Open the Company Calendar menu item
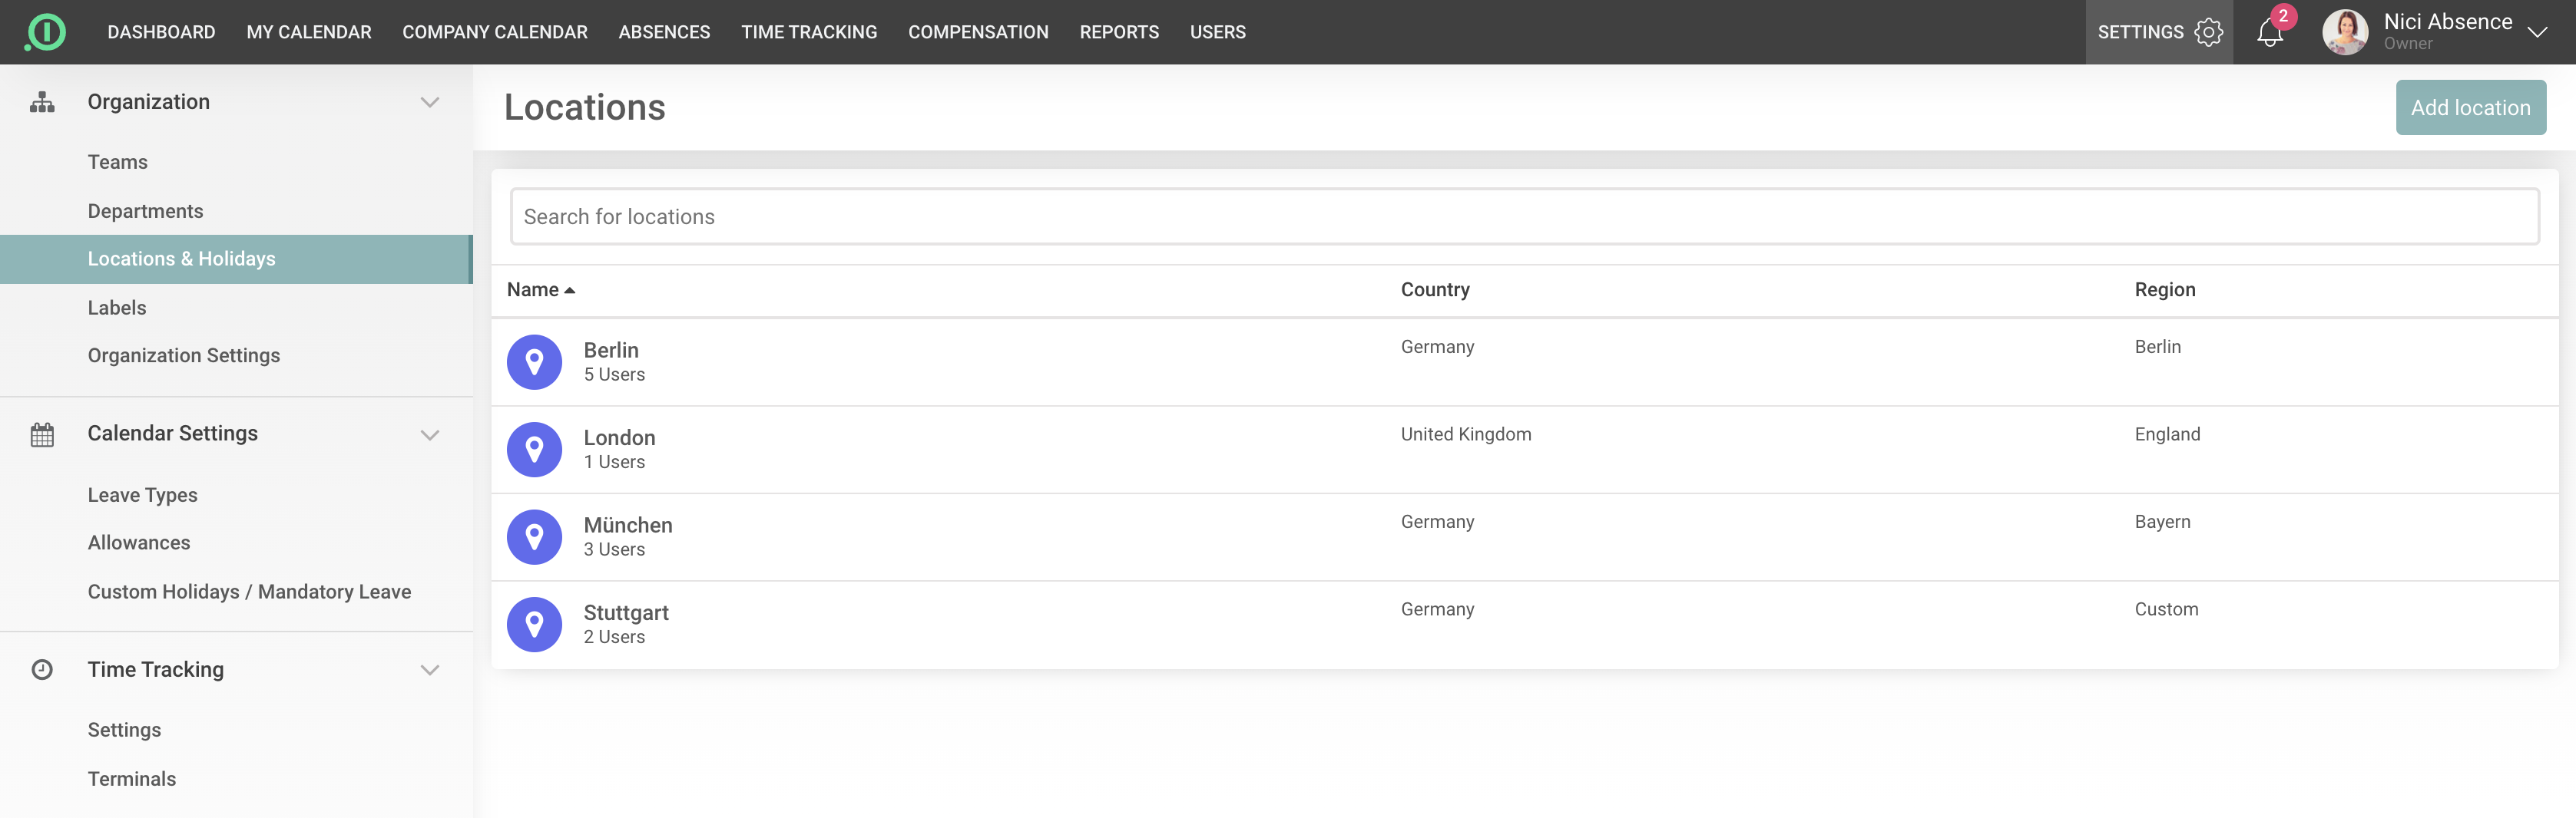2576x818 pixels. point(494,32)
